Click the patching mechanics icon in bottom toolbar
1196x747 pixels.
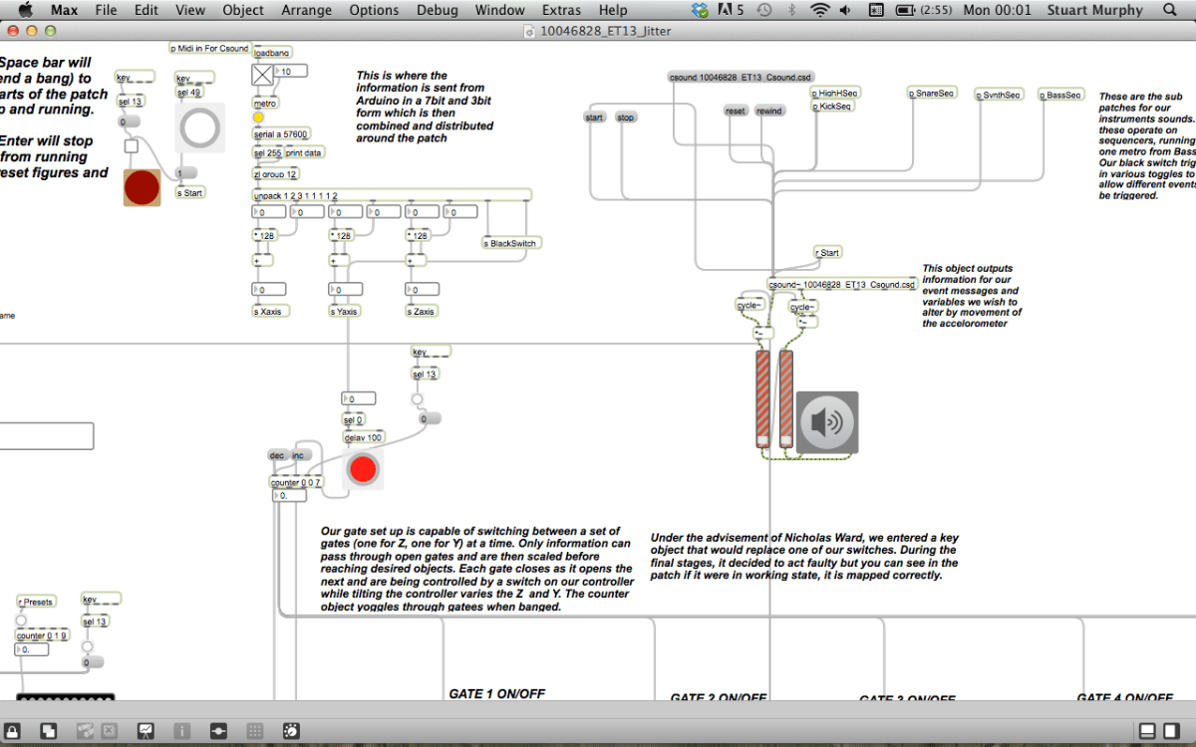click(218, 731)
